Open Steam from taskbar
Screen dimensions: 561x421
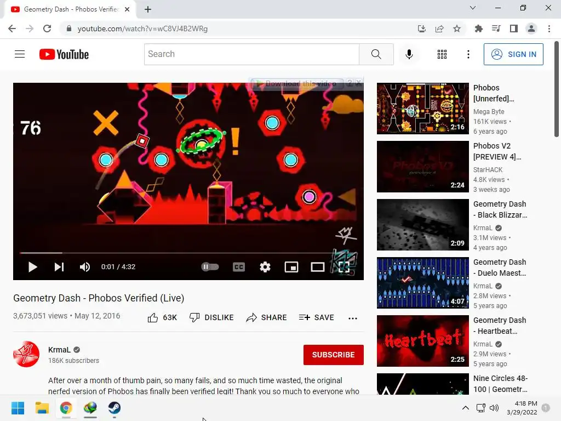114,408
